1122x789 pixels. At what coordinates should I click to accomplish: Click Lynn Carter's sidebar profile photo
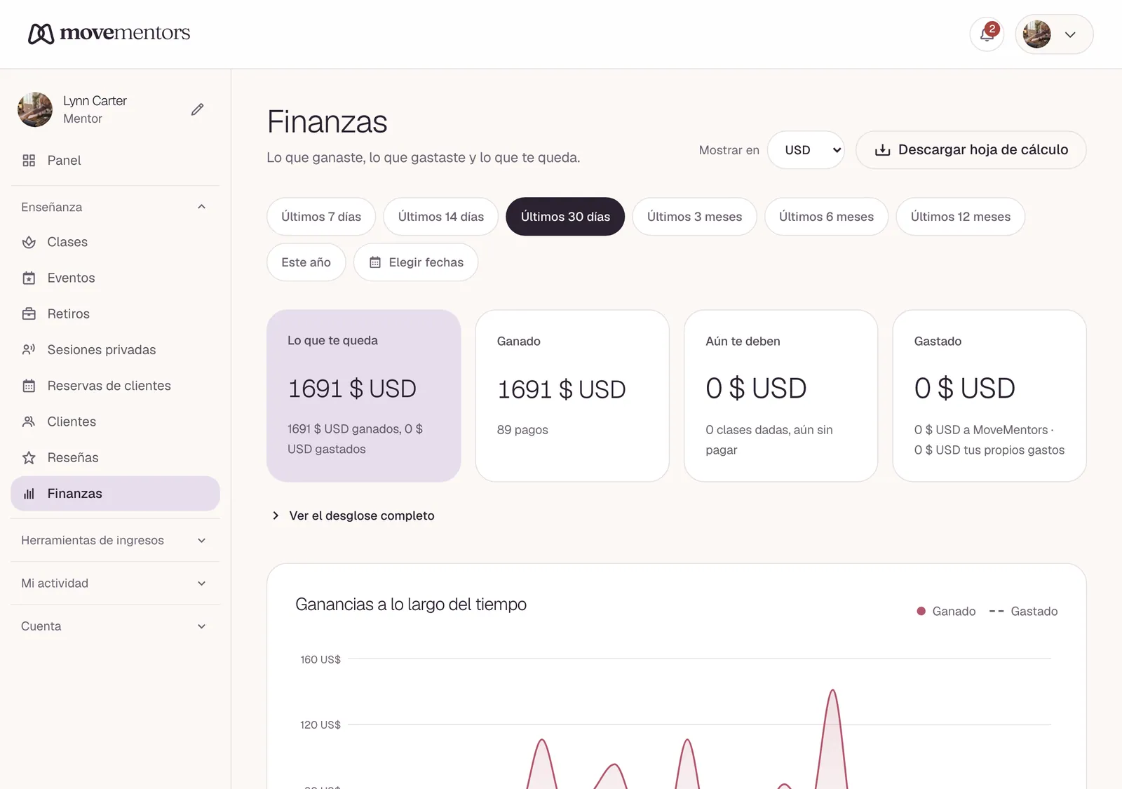[x=35, y=109]
